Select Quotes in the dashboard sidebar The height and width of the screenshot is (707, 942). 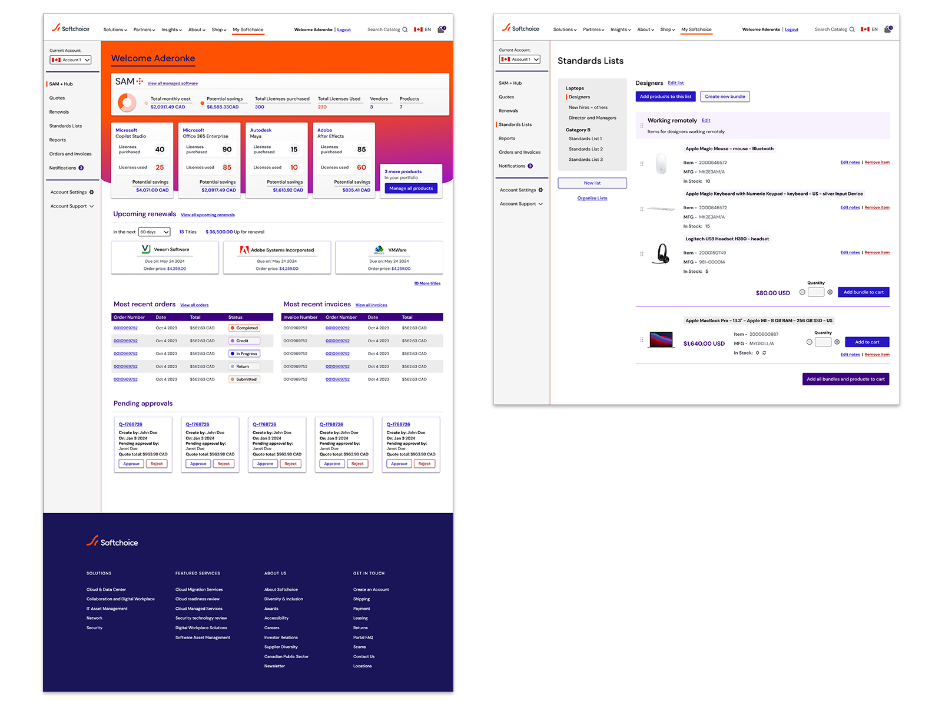pos(57,98)
